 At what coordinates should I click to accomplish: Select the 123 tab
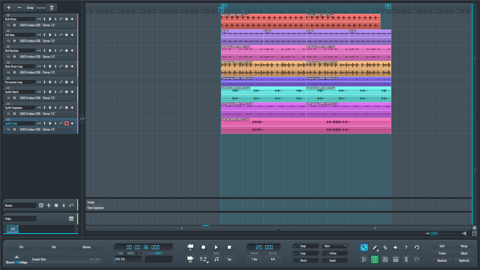coord(13,229)
